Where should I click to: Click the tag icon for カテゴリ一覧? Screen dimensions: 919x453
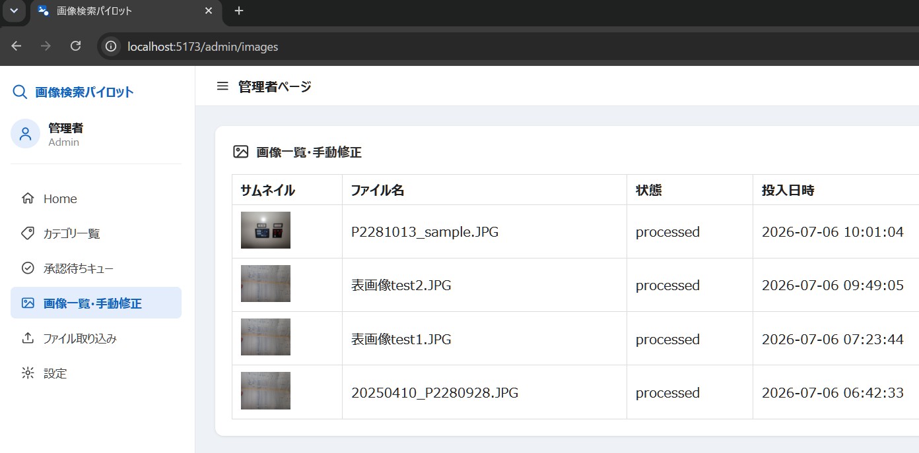[28, 233]
